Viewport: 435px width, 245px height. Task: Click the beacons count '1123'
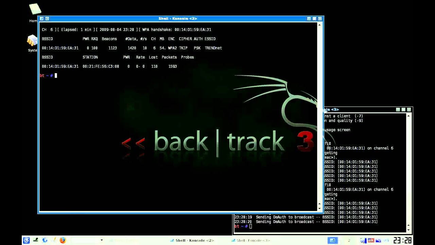click(112, 48)
